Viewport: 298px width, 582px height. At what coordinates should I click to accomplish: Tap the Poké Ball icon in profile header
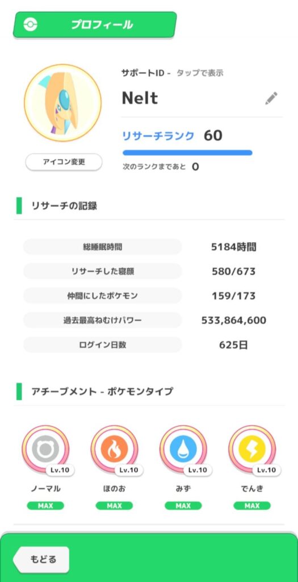30,25
